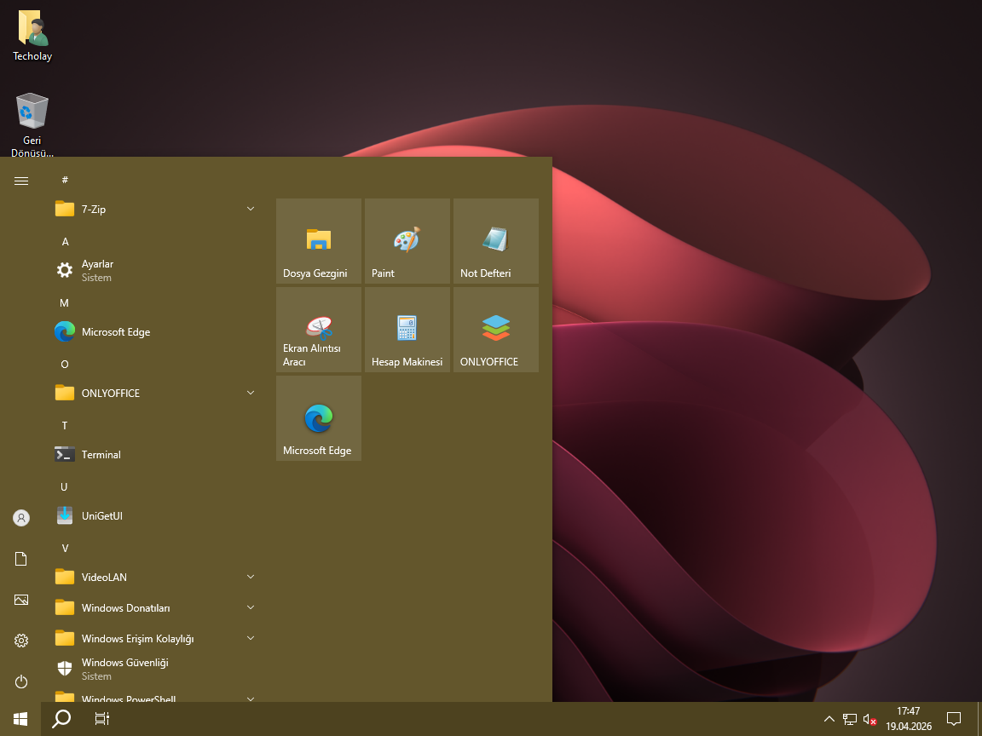Open the taskbar search magnifier
The image size is (982, 736).
61,718
